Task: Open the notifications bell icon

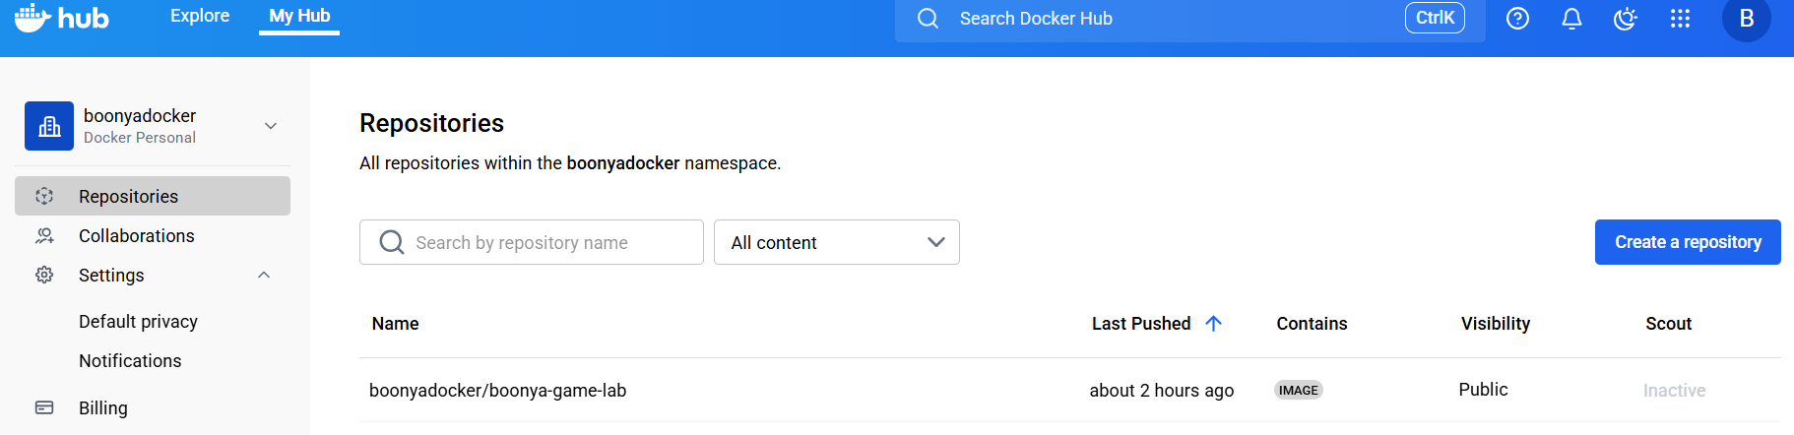Action: coord(1571,18)
